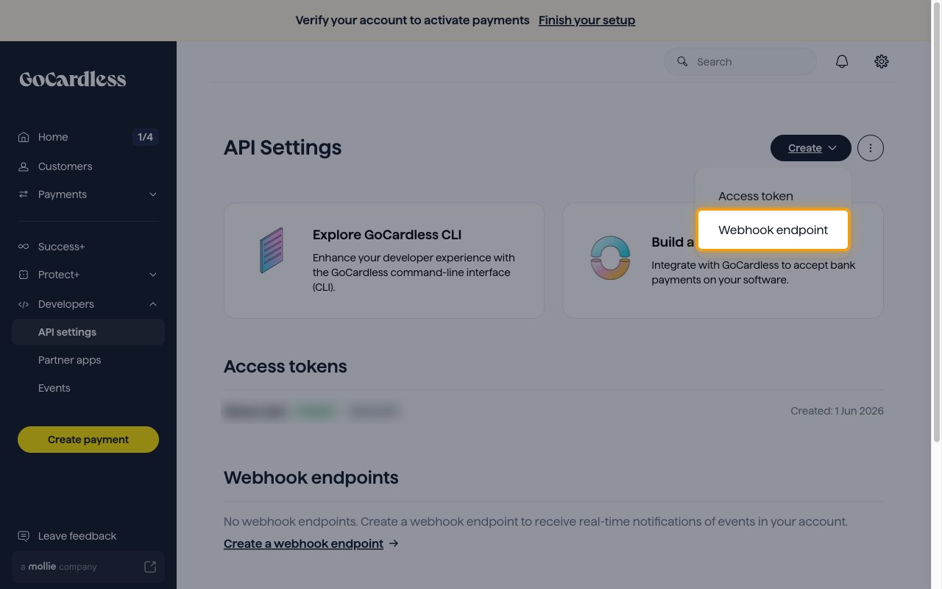Expand the Protect+ sidebar chevron
Image resolution: width=942 pixels, height=589 pixels.
(153, 275)
